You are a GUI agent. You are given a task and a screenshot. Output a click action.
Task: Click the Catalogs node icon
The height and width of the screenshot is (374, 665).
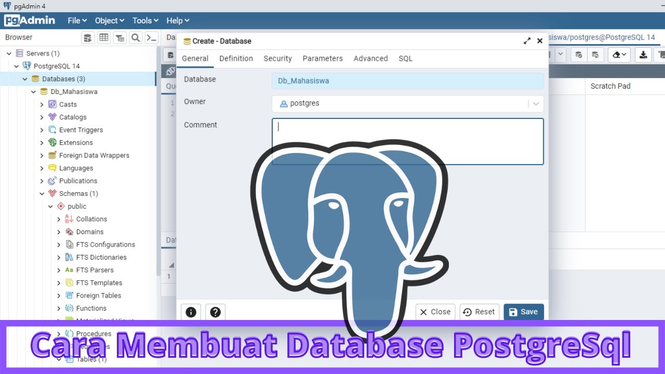(x=52, y=117)
